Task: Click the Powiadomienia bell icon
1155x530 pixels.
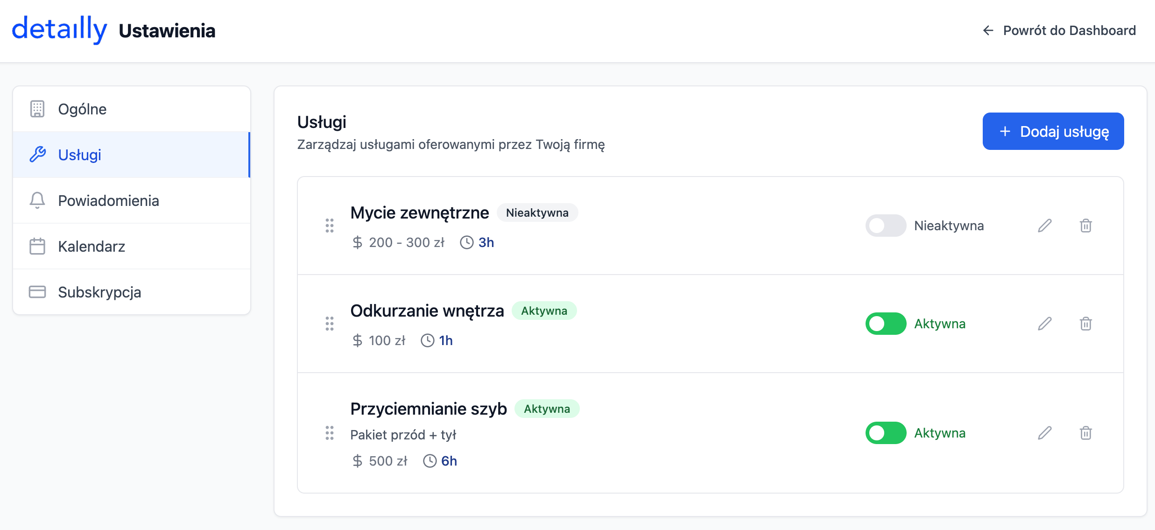Action: pyautogui.click(x=37, y=200)
